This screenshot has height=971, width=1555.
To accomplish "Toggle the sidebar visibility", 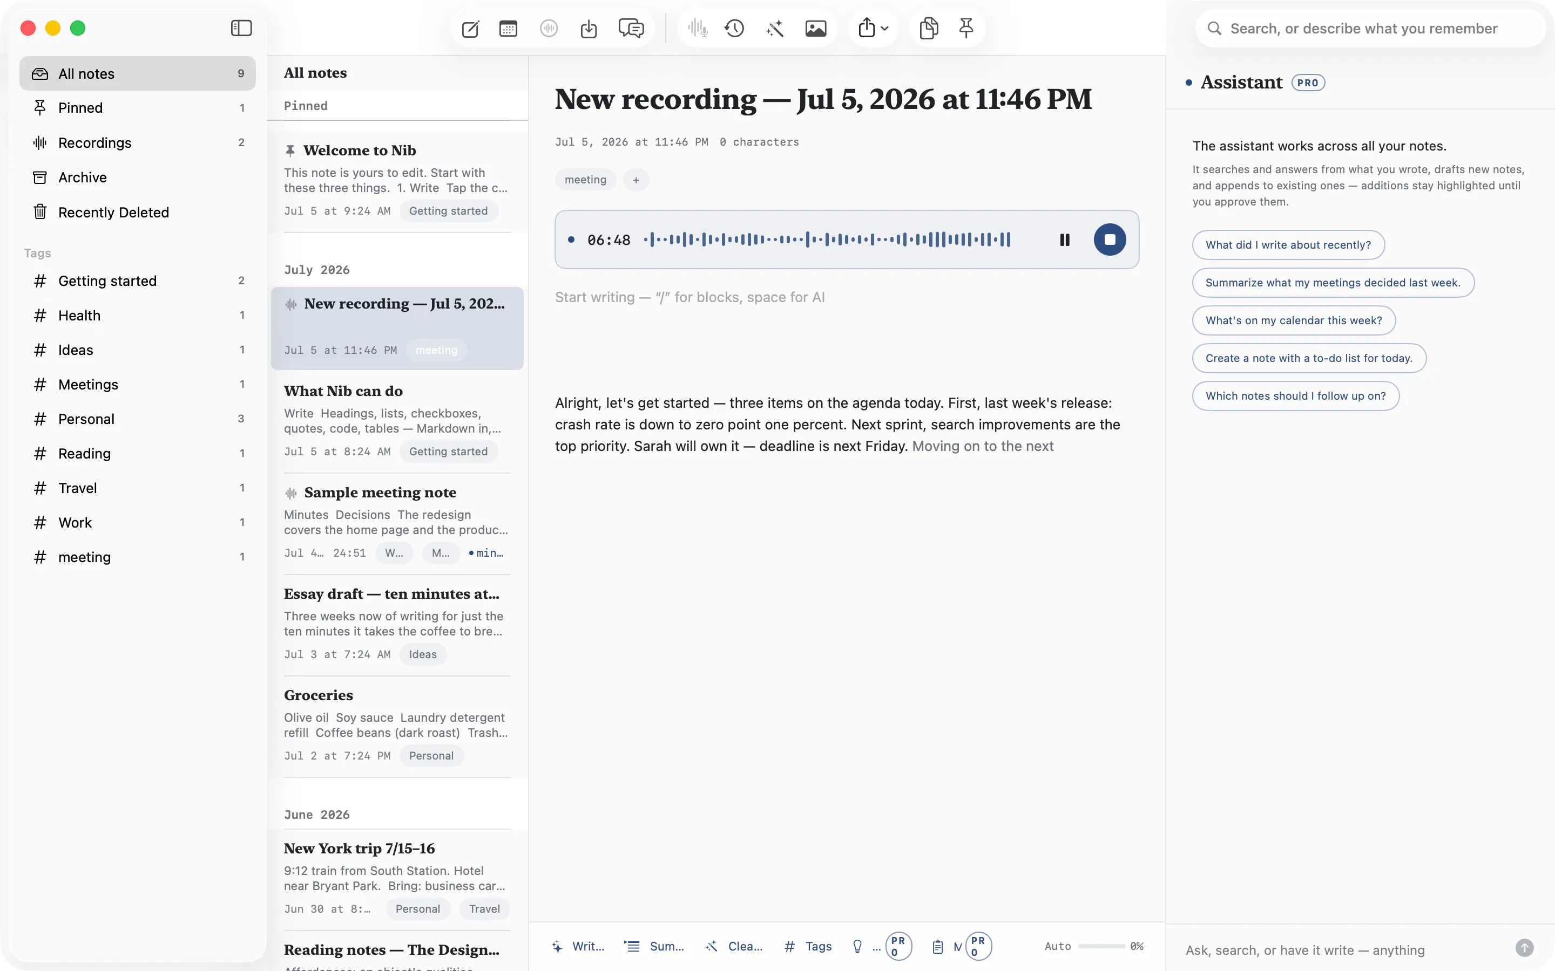I will (x=241, y=28).
